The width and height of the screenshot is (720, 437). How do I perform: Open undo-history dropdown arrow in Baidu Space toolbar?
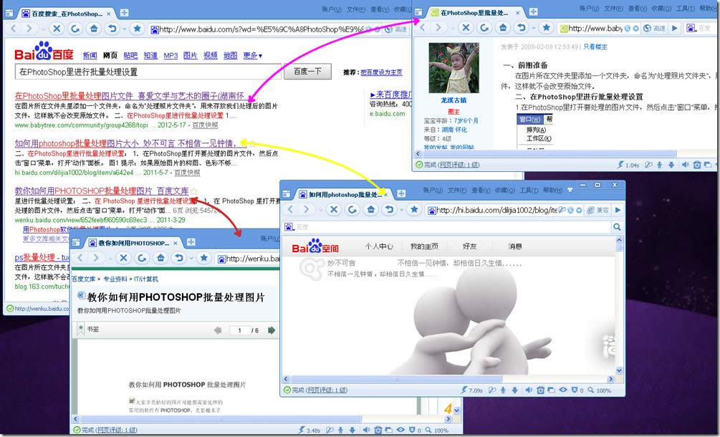400,210
